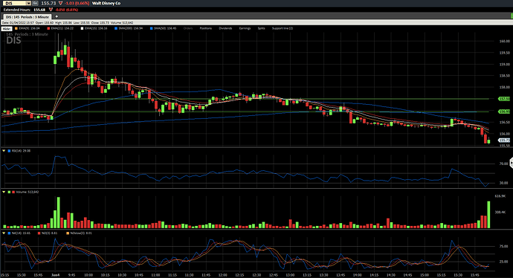513x278 pixels.
Task: Select the SMA(200) legend label
Action: click(131, 28)
